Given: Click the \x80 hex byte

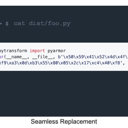Looking at the screenshot, I should tap(53, 63).
